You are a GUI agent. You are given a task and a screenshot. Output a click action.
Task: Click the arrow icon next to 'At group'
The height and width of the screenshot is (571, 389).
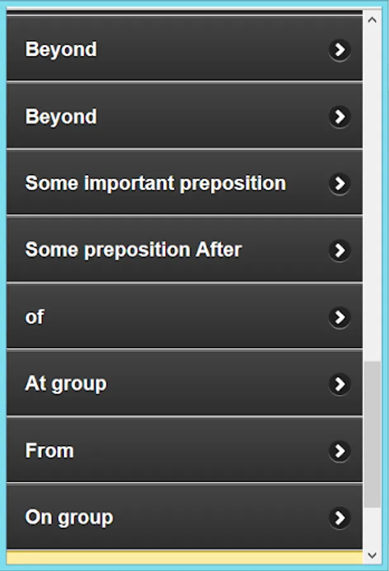(x=340, y=384)
